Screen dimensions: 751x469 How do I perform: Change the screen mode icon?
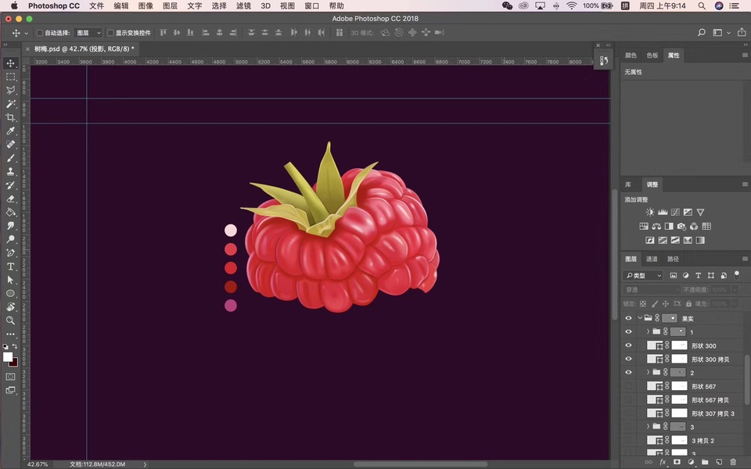10,390
